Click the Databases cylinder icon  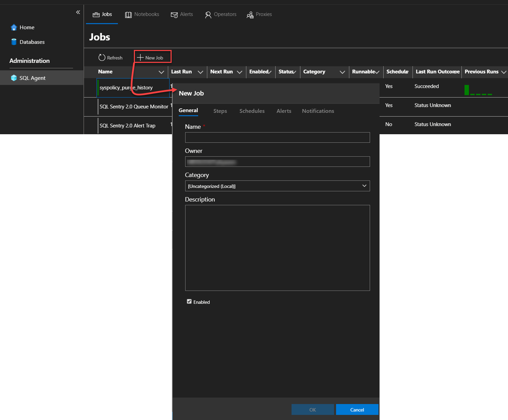[14, 42]
